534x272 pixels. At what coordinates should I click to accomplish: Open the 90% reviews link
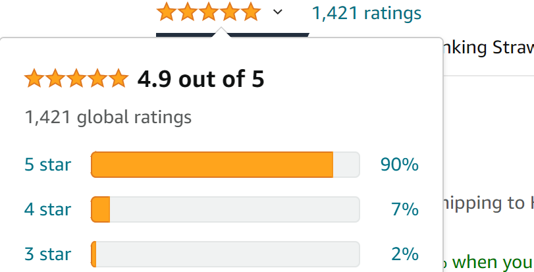coord(400,165)
